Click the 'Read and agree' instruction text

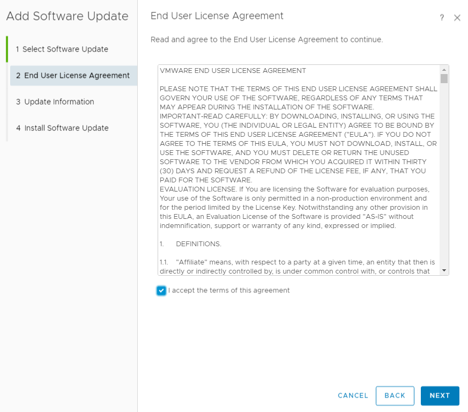(x=266, y=40)
